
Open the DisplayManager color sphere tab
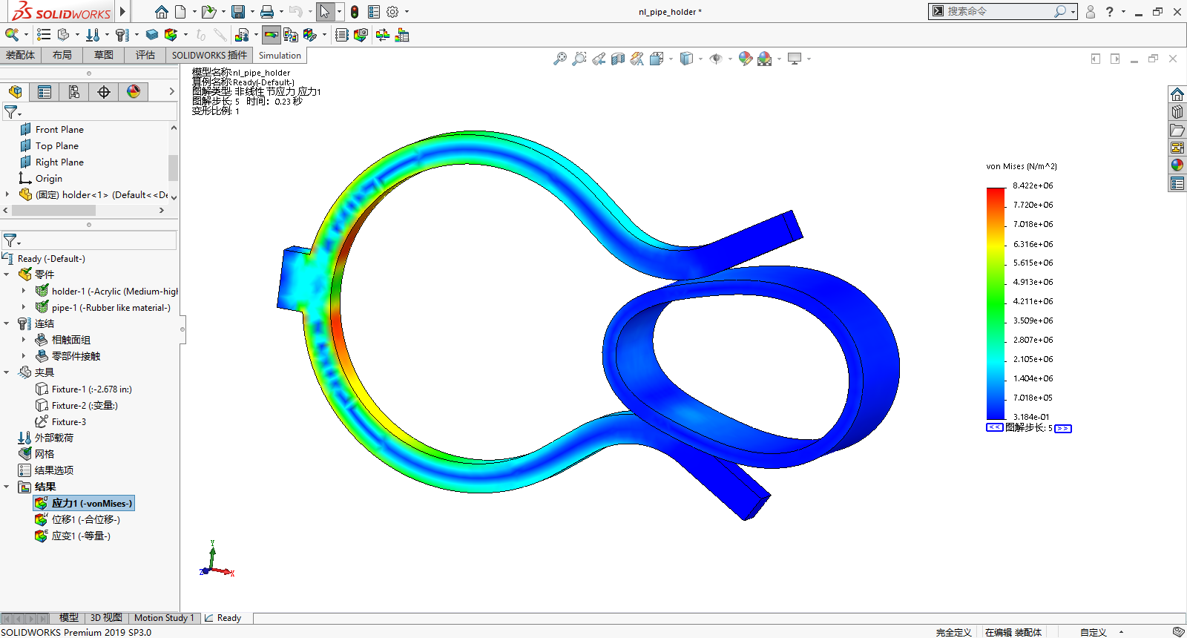click(134, 92)
